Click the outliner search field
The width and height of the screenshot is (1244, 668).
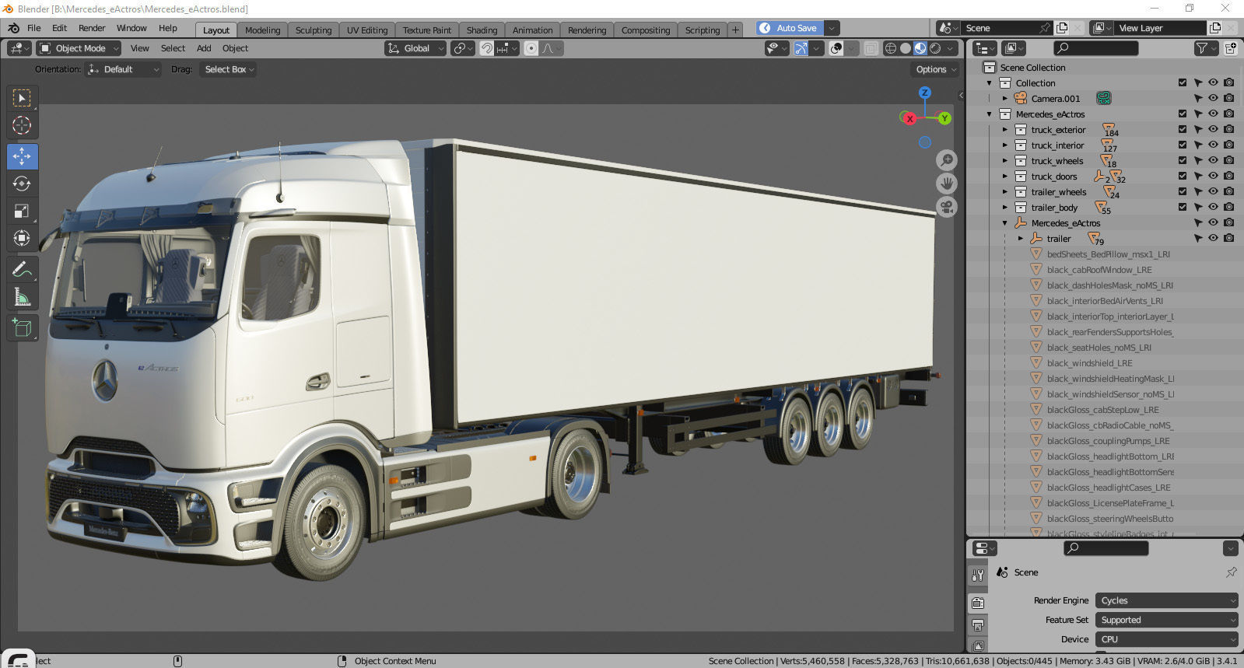(1097, 48)
